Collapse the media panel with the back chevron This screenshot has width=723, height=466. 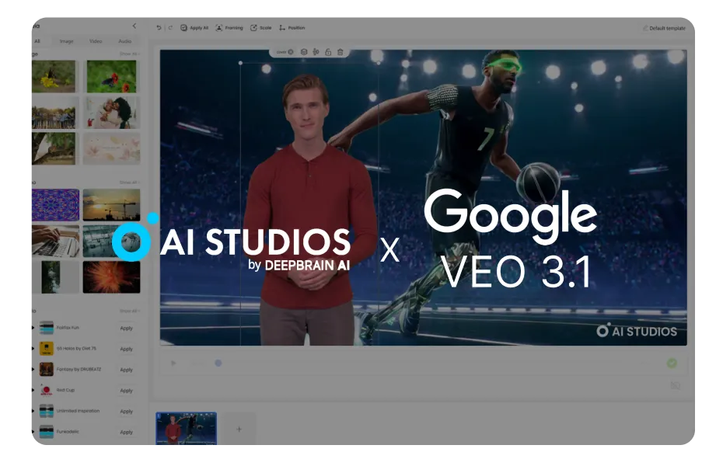click(x=134, y=26)
